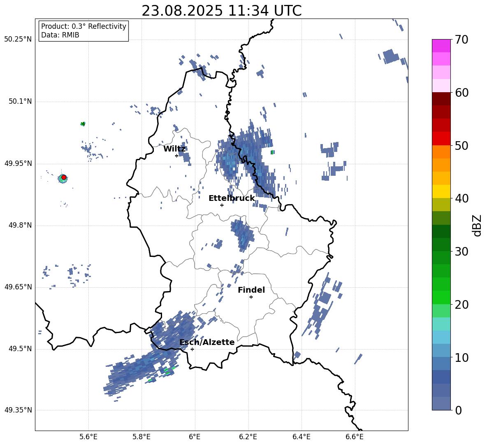Click the dBZ colorbar axis label
This screenshot has height=445, width=487.
point(478,225)
